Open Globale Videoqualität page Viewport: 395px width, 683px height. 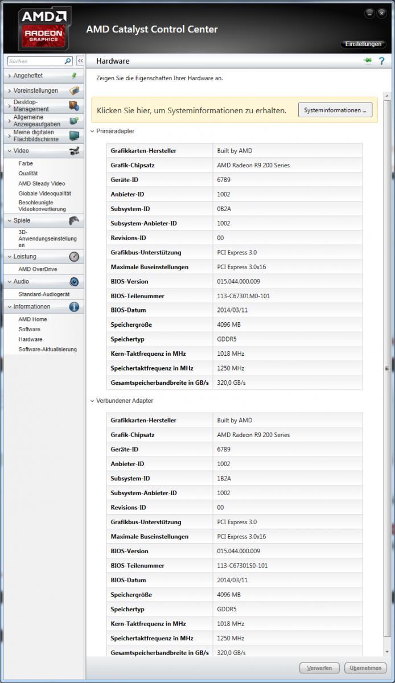pyautogui.click(x=44, y=194)
